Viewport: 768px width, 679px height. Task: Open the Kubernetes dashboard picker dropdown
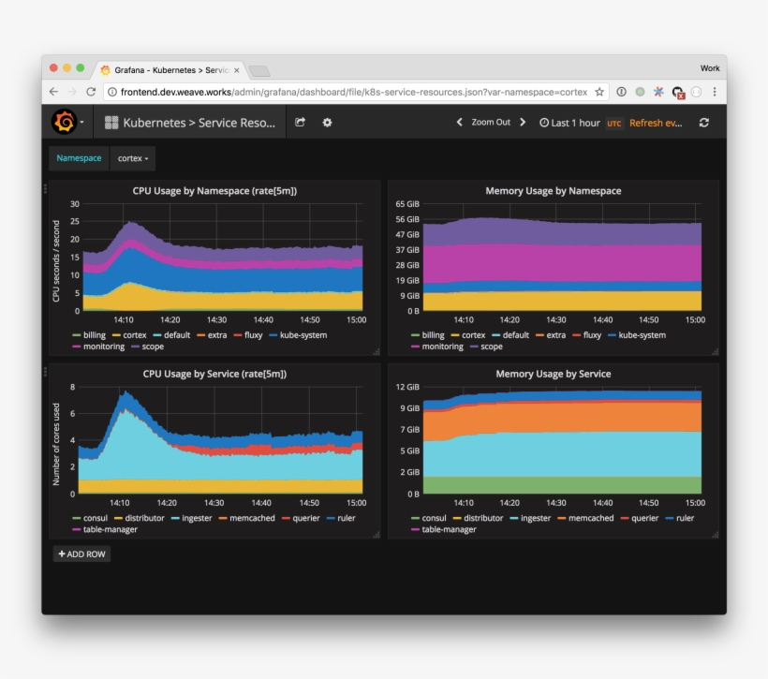[x=191, y=123]
